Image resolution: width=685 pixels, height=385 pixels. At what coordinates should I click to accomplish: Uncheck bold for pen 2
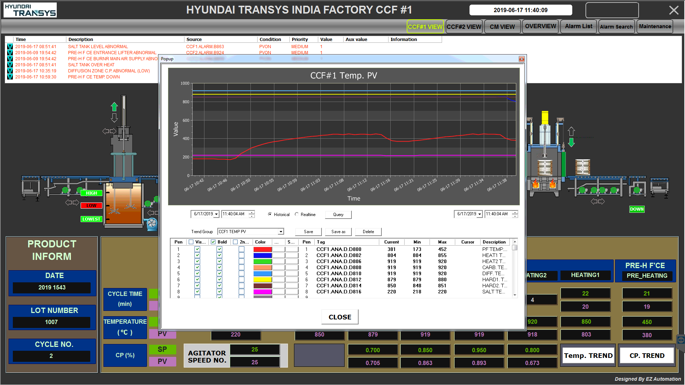(219, 255)
